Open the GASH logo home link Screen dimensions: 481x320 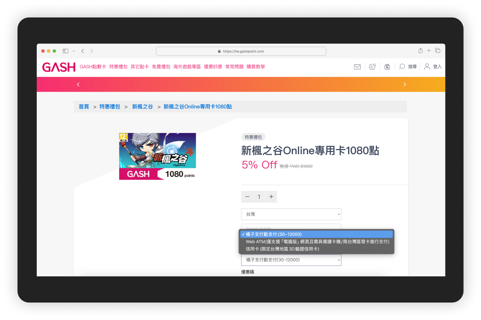[x=59, y=67]
